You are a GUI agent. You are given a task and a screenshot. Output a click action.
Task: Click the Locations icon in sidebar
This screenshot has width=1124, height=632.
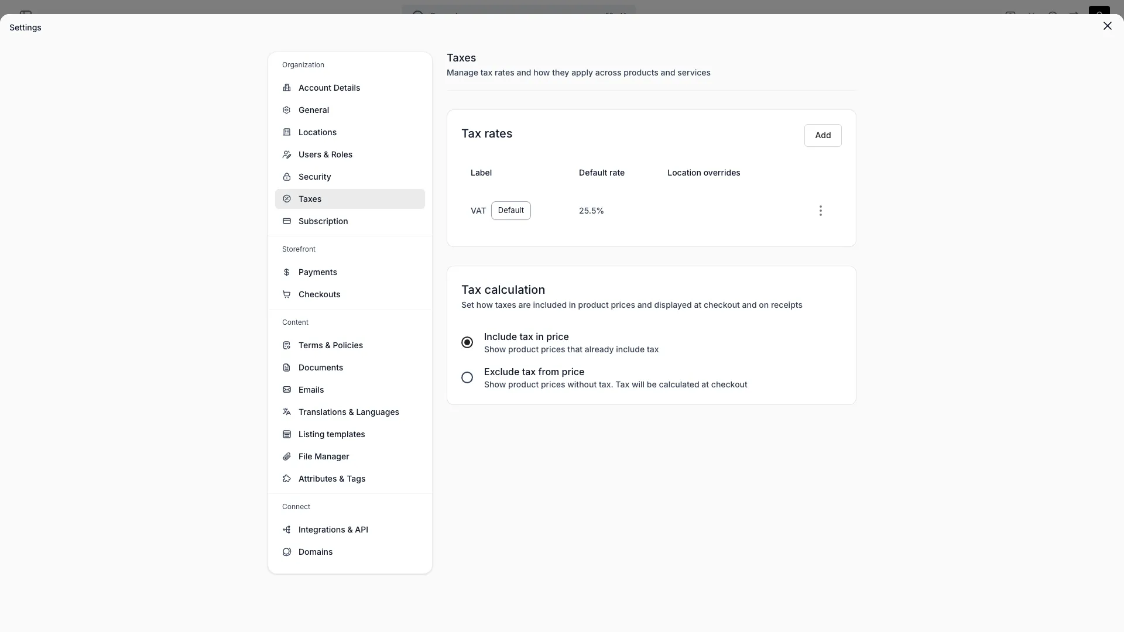coord(287,132)
